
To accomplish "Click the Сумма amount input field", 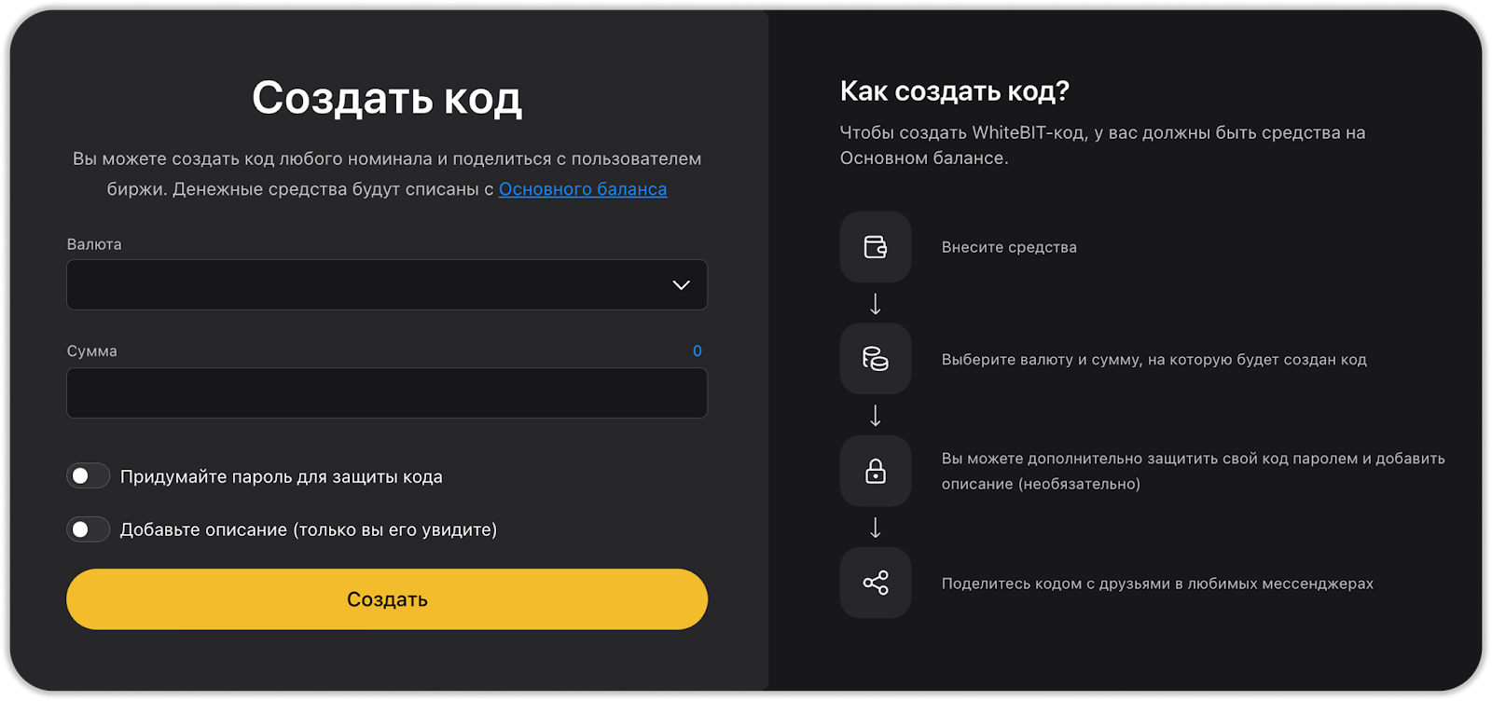I will coord(386,392).
